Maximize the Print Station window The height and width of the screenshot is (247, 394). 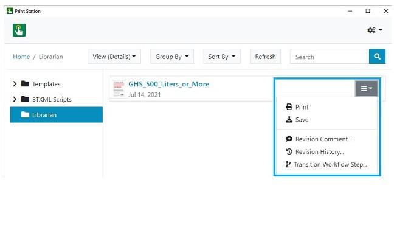(x=368, y=11)
